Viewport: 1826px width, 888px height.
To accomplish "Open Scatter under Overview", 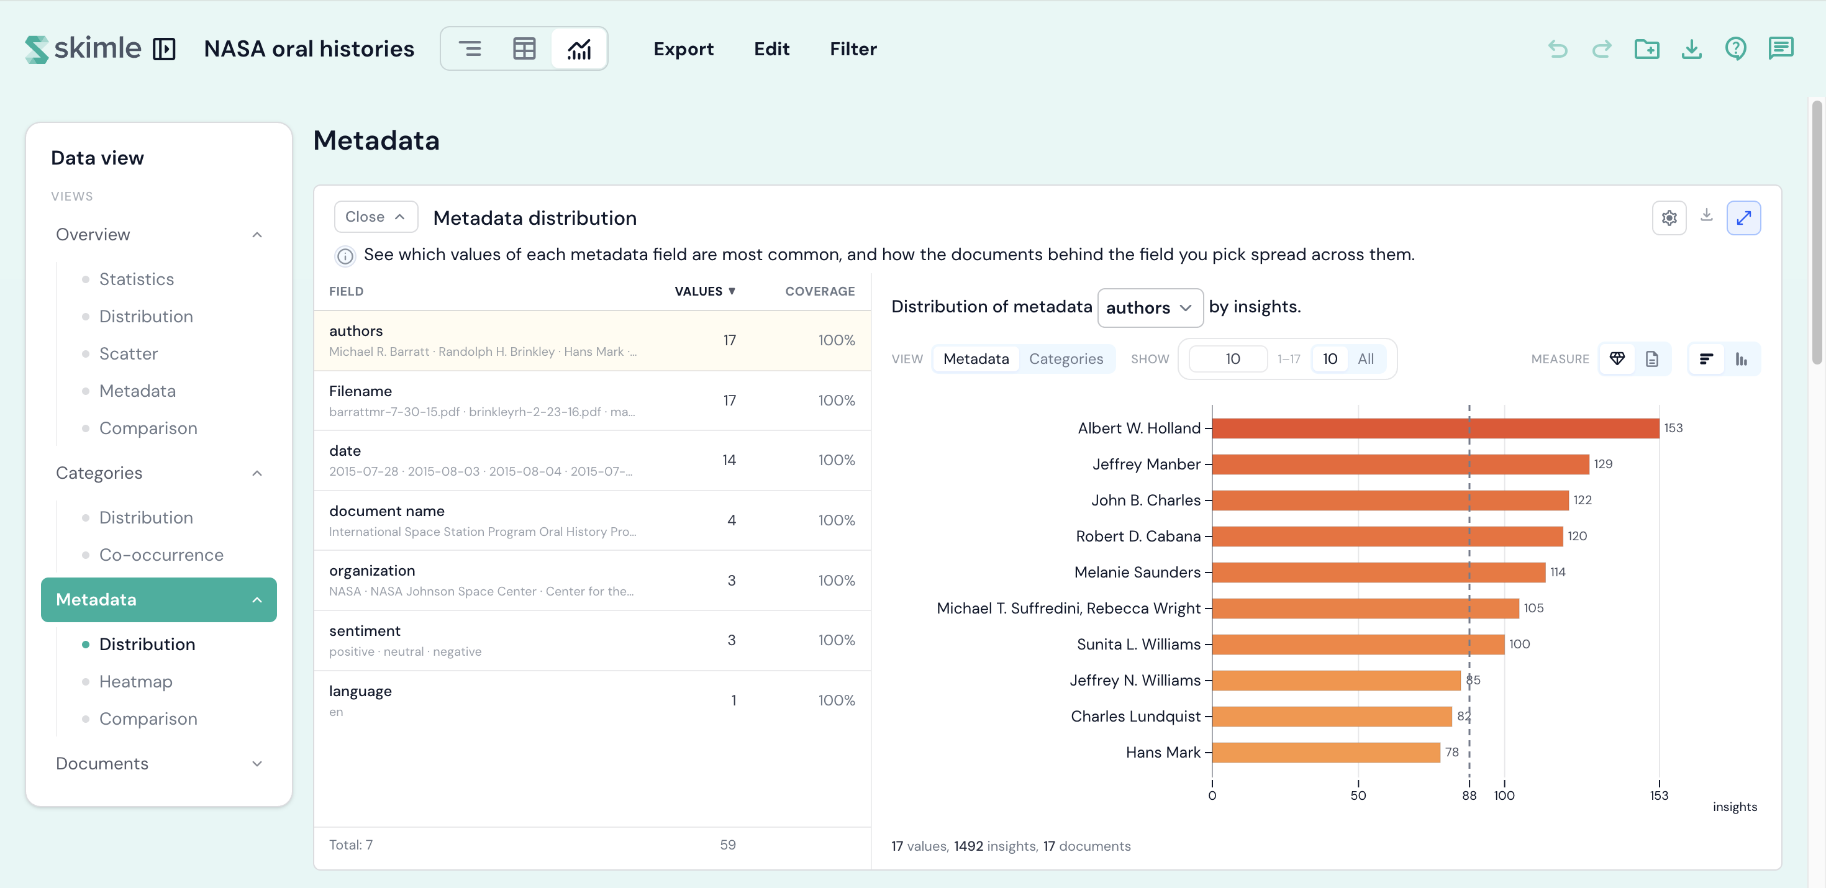I will click(129, 353).
